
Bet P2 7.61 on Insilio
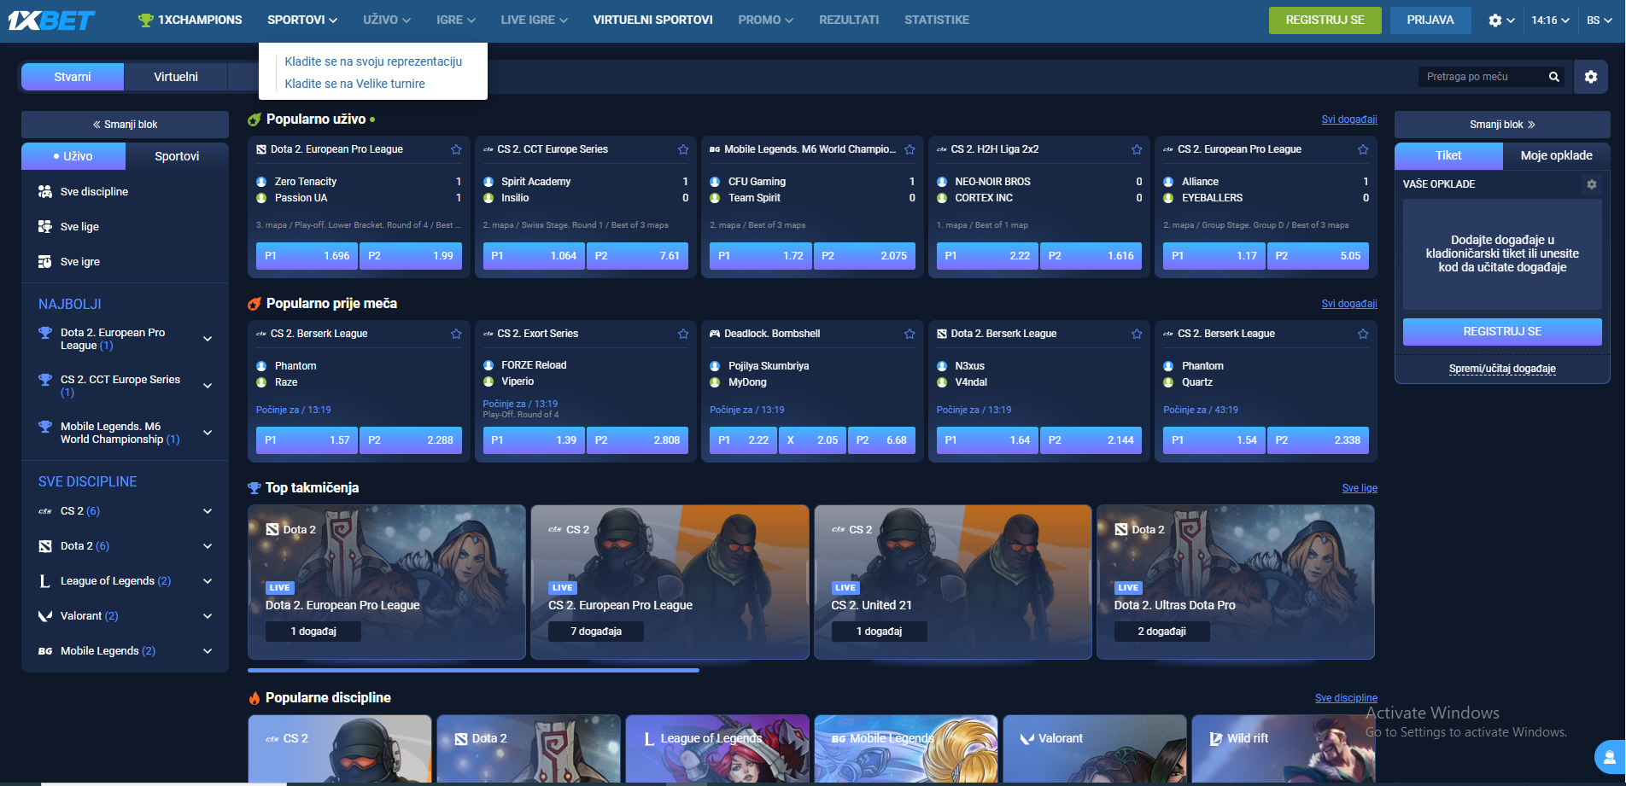click(x=637, y=256)
